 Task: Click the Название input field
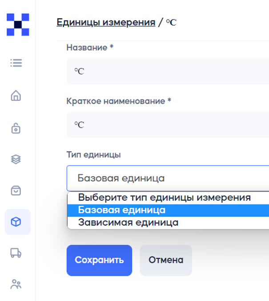tap(168, 71)
